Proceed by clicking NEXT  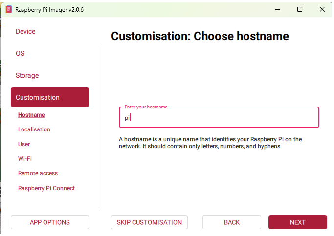[x=297, y=222]
